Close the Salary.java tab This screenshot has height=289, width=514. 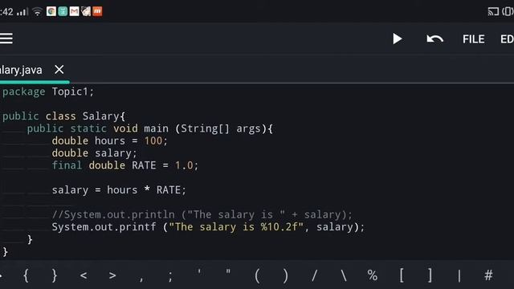click(x=59, y=70)
